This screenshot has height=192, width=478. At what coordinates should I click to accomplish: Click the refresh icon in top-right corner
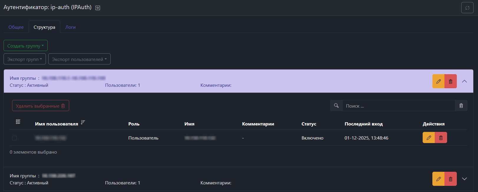point(467,8)
